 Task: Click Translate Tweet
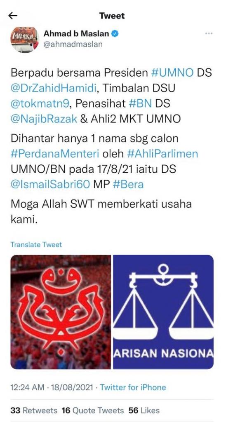(x=36, y=245)
